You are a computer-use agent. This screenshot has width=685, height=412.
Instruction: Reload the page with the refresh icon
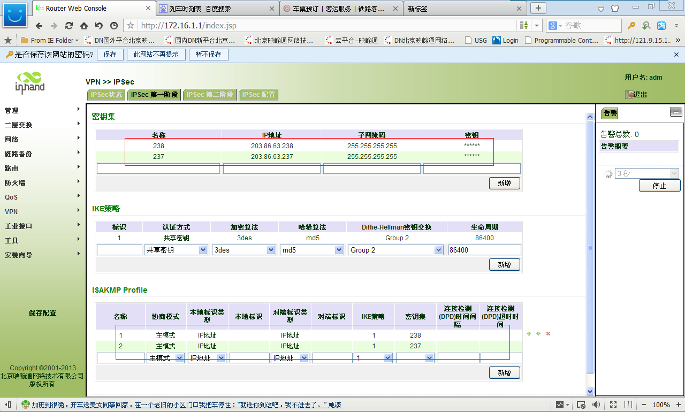coord(69,26)
